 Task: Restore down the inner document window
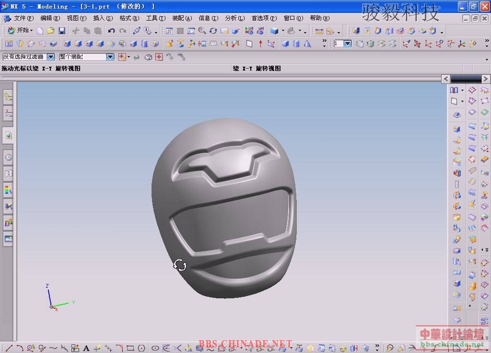(475, 19)
